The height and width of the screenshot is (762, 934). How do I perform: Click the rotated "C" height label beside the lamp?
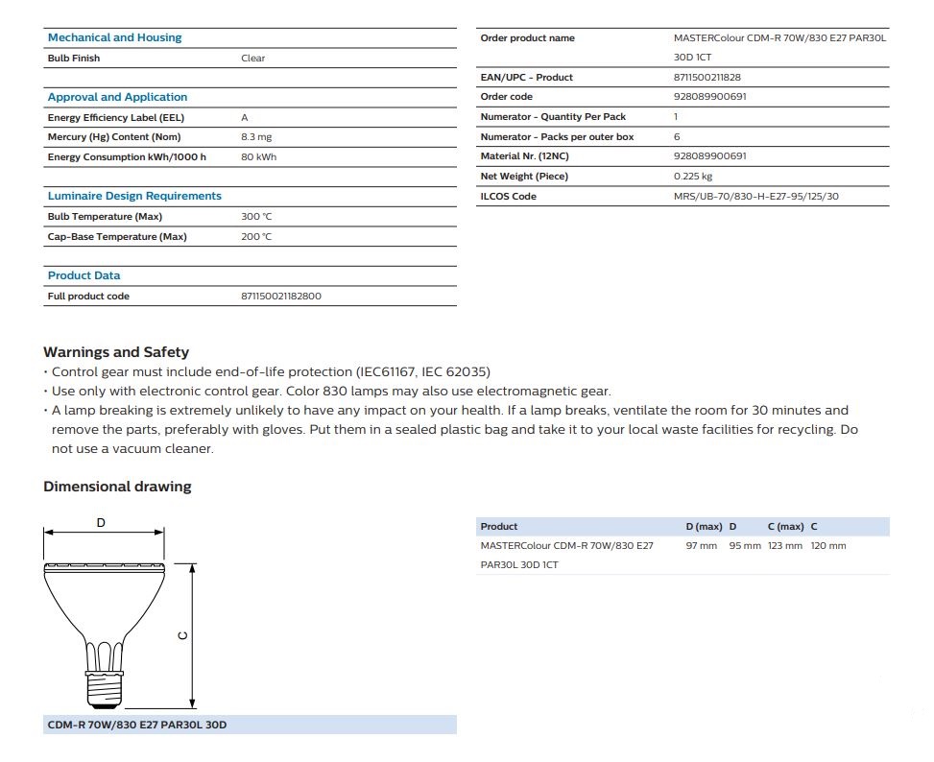(x=183, y=635)
